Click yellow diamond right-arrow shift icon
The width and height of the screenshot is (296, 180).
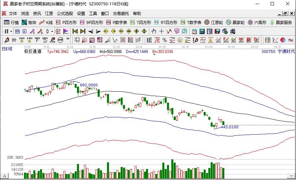pyautogui.click(x=113, y=31)
